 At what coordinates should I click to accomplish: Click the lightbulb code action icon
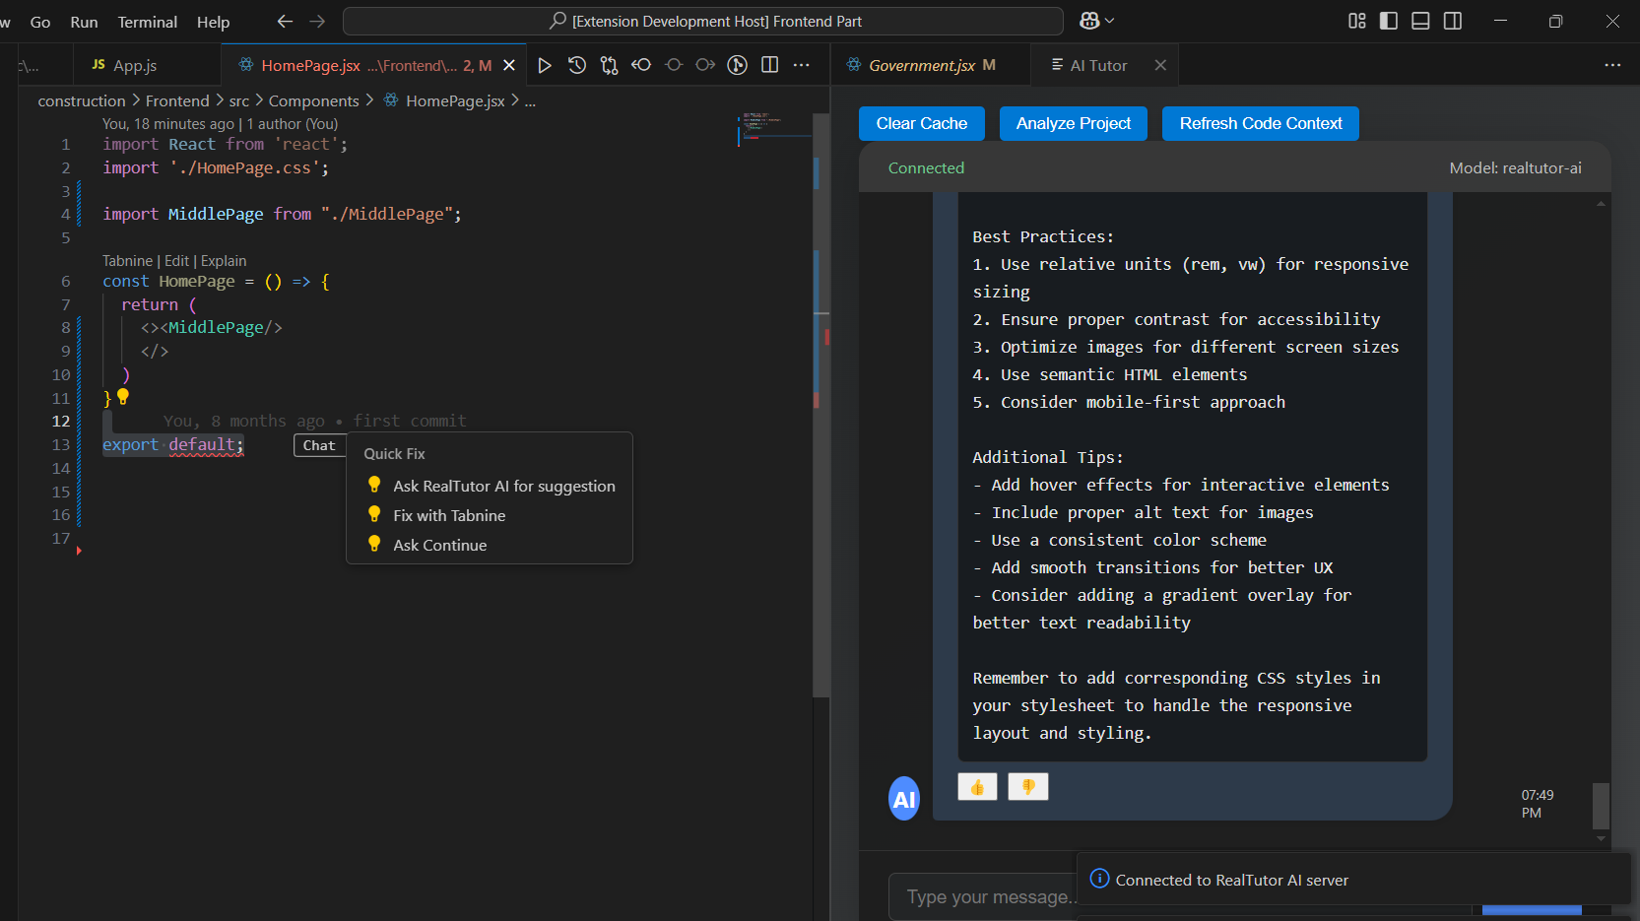pos(123,396)
